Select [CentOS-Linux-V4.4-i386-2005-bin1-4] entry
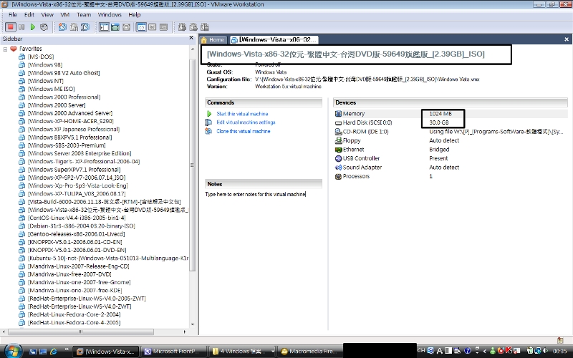Screen dimensions: 573x358 [77, 218]
